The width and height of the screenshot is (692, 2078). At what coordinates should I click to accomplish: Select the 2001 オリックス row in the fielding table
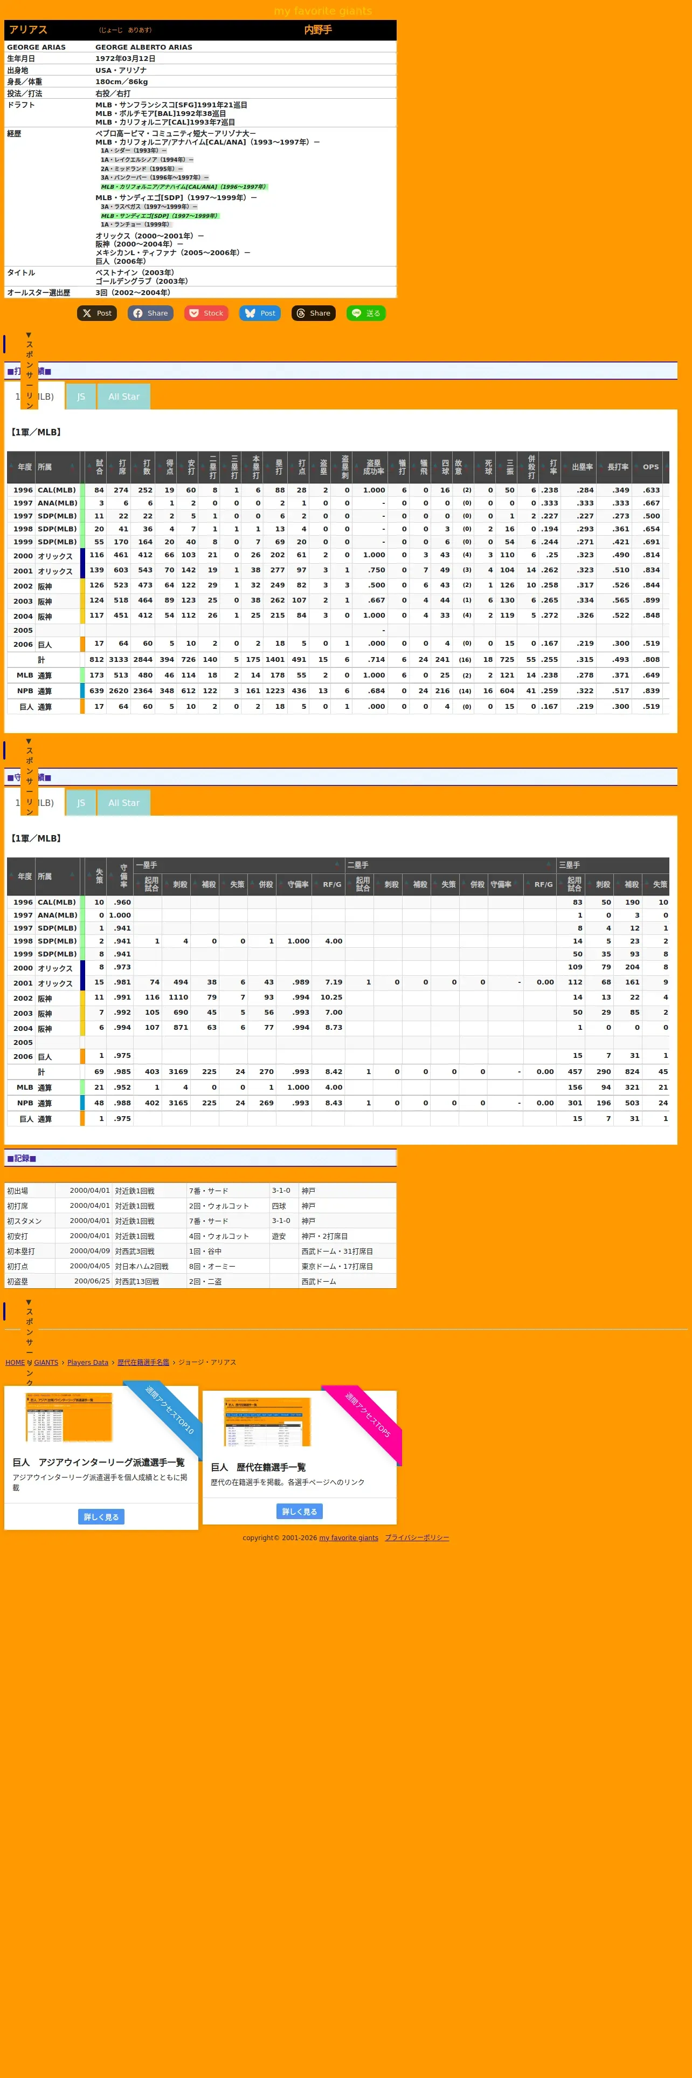(x=337, y=982)
